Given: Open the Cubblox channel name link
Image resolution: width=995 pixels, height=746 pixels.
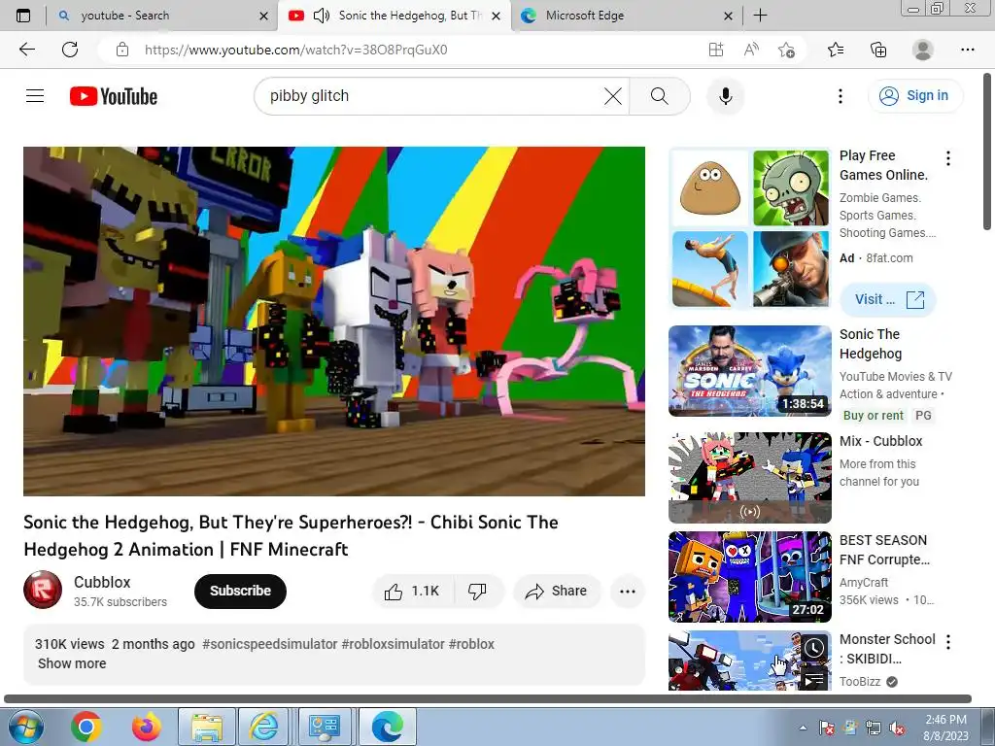Looking at the screenshot, I should 102,582.
